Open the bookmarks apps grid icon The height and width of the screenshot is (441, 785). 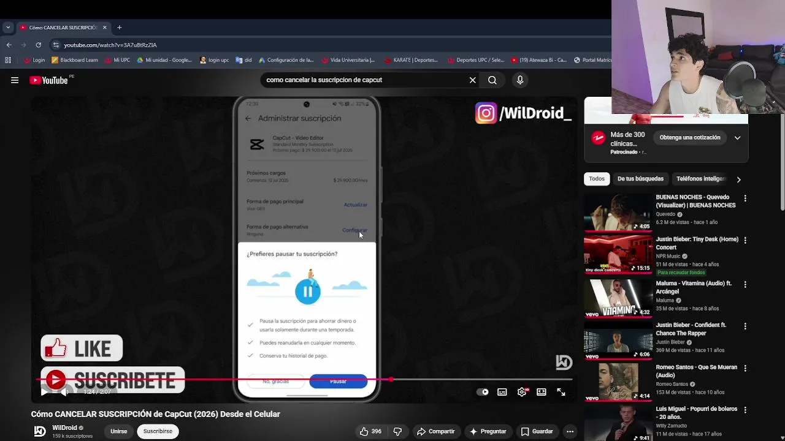click(8, 60)
